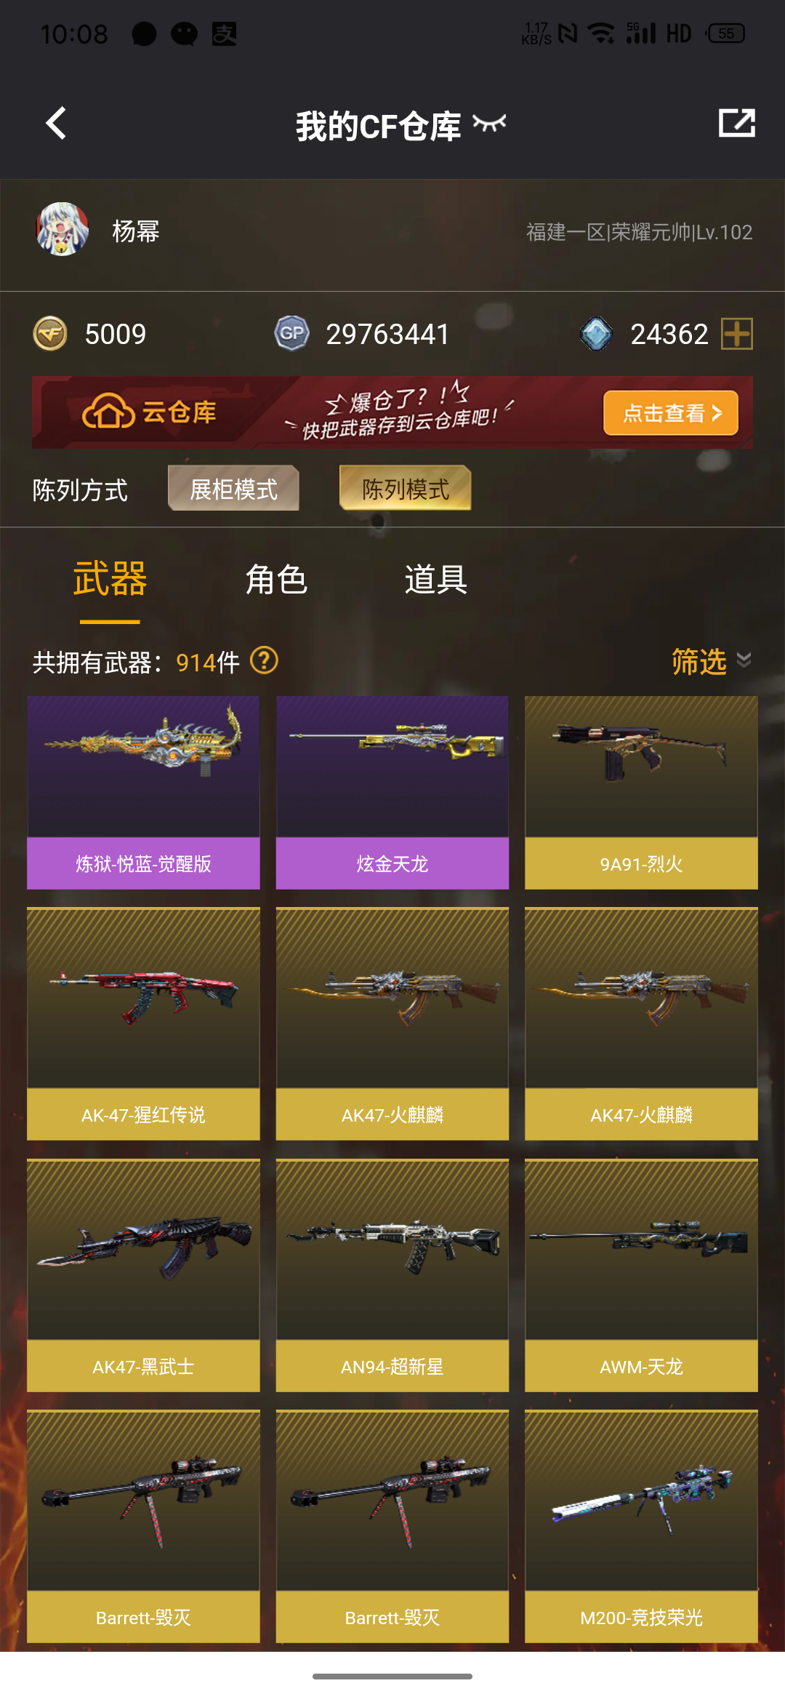
Task: Click the CF points coin icon
Action: 50,334
